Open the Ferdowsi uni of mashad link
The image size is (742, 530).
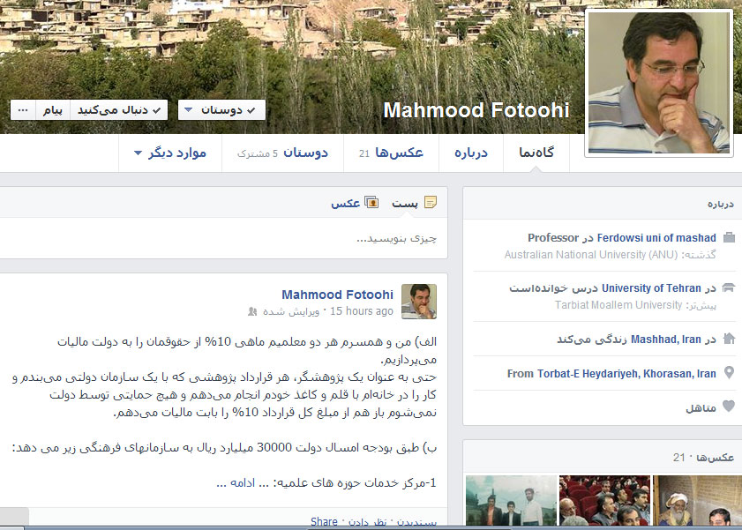[x=656, y=238]
